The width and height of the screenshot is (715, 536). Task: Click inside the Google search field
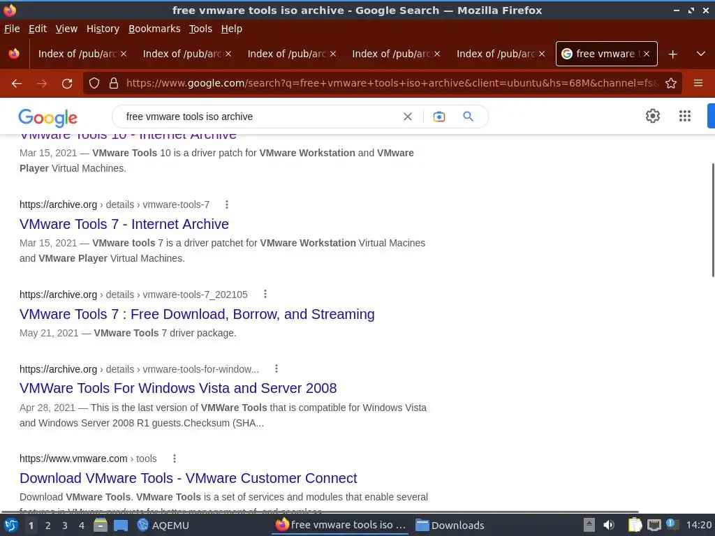click(260, 117)
